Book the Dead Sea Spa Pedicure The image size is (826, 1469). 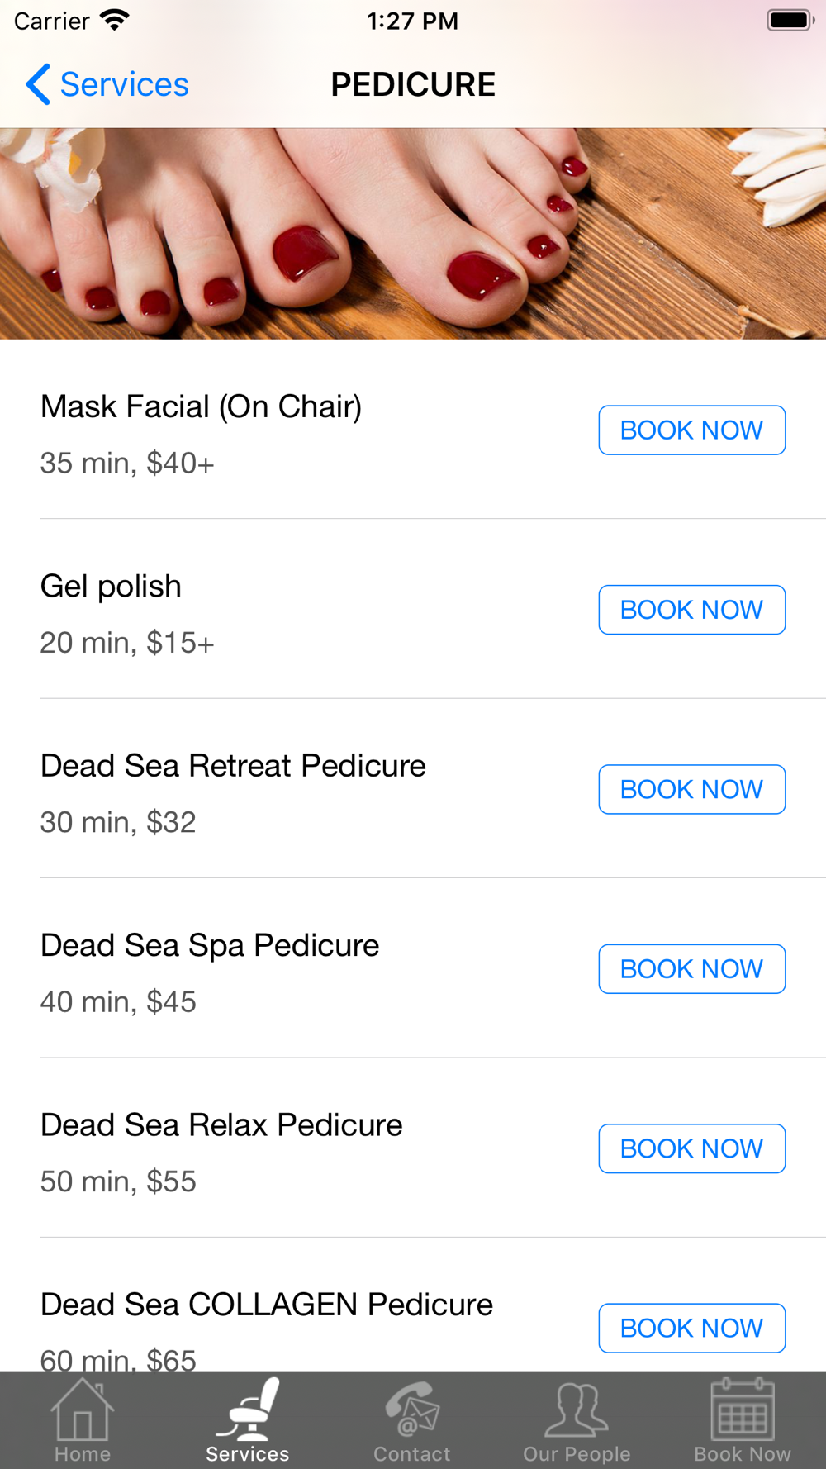(691, 968)
